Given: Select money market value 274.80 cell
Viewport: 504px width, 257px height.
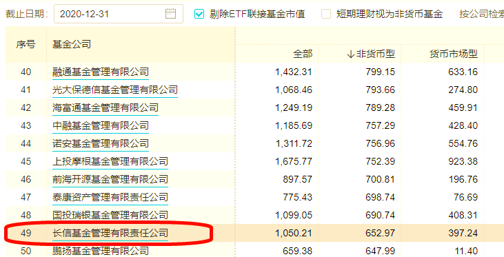Looking at the screenshot, I should pyautogui.click(x=463, y=90).
